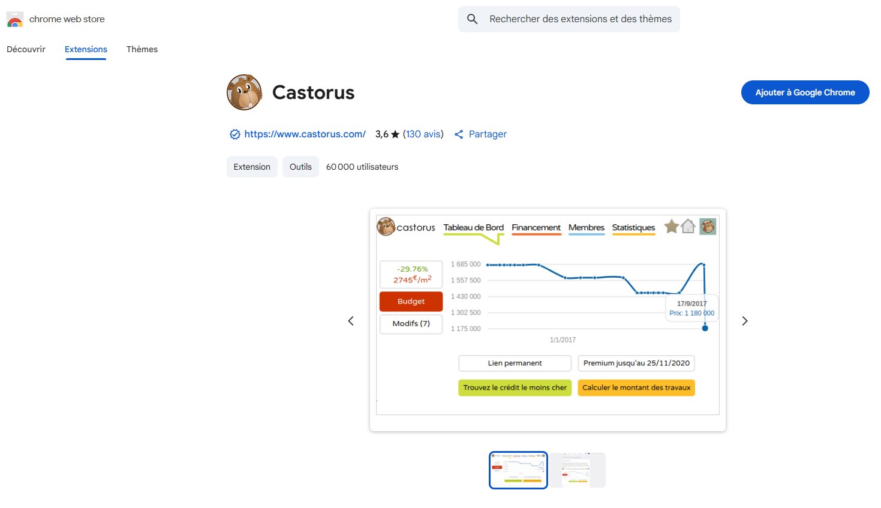Click Ajouter à Google Chrome
The width and height of the screenshot is (881, 508).
point(805,92)
